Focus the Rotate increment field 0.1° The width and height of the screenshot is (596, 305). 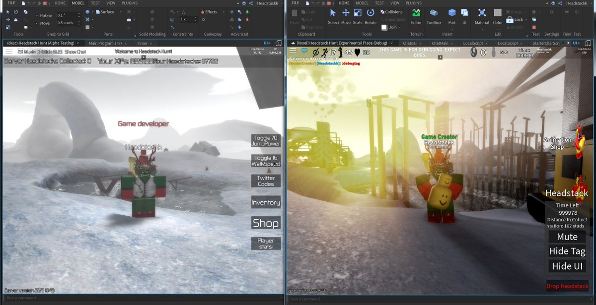[x=67, y=15]
